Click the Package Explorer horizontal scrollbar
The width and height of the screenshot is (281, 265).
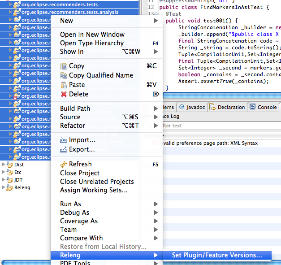pos(27,262)
